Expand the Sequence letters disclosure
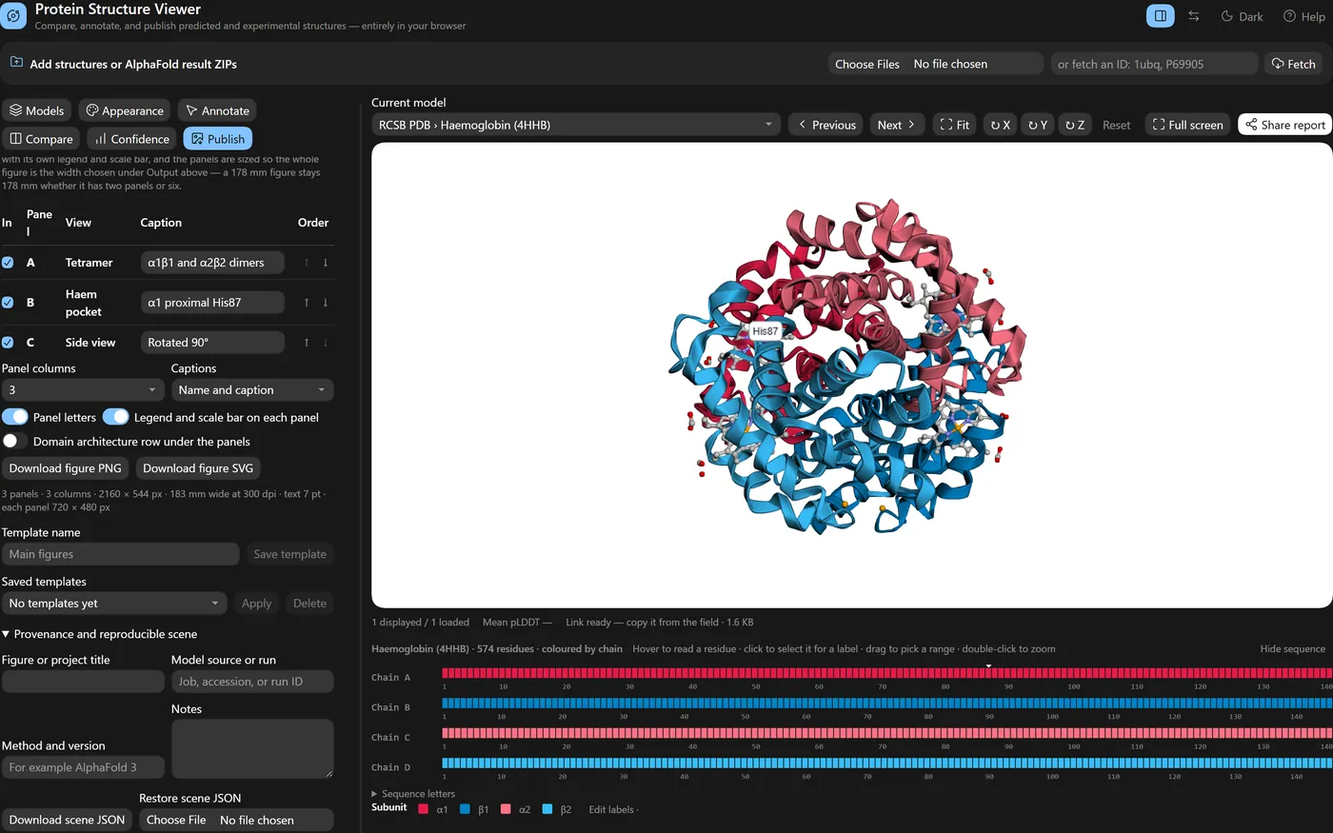 point(413,794)
